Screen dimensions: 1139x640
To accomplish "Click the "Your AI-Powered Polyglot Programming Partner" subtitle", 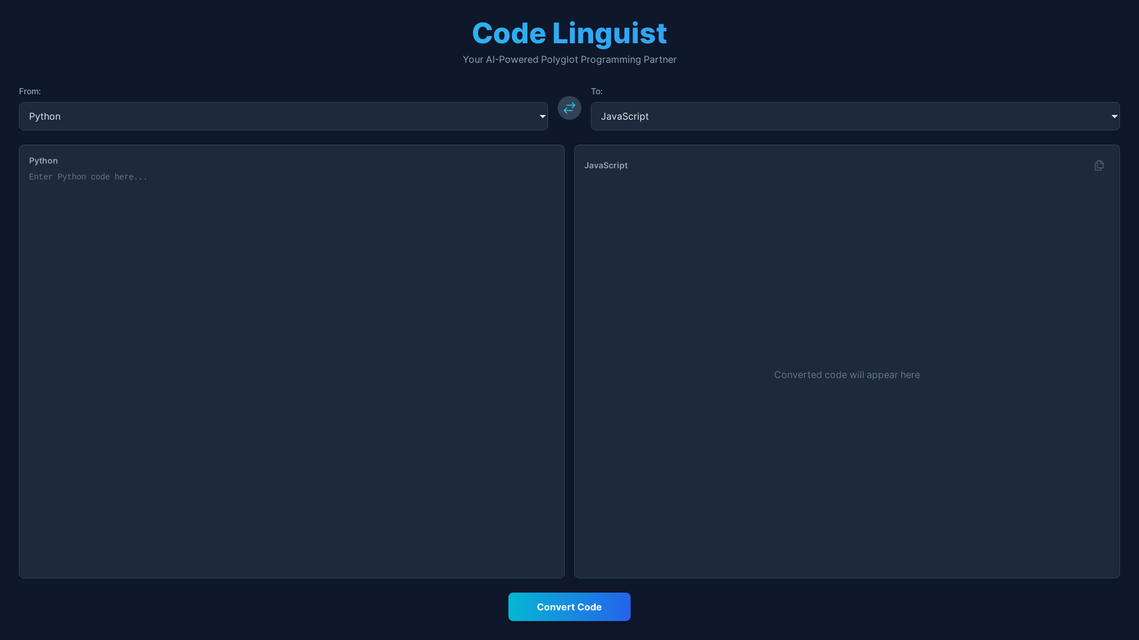I will click(x=569, y=60).
